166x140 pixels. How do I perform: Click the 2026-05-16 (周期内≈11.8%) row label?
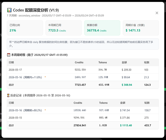tap(25, 77)
